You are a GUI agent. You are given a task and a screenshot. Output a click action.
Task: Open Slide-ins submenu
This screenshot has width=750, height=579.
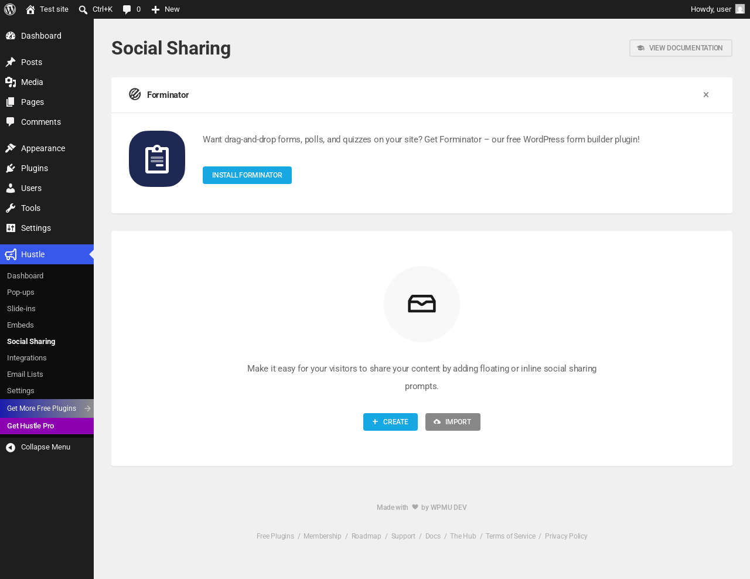tap(21, 309)
